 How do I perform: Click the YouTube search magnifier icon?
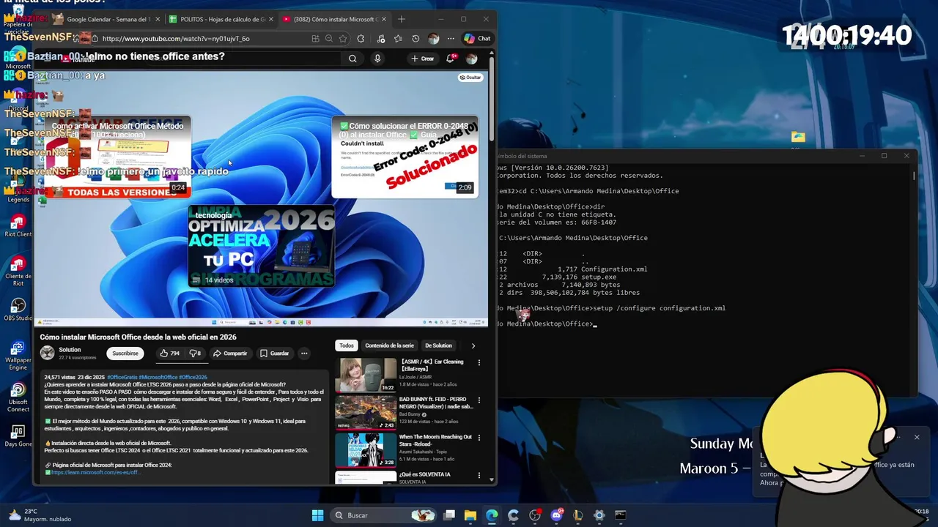coord(352,59)
